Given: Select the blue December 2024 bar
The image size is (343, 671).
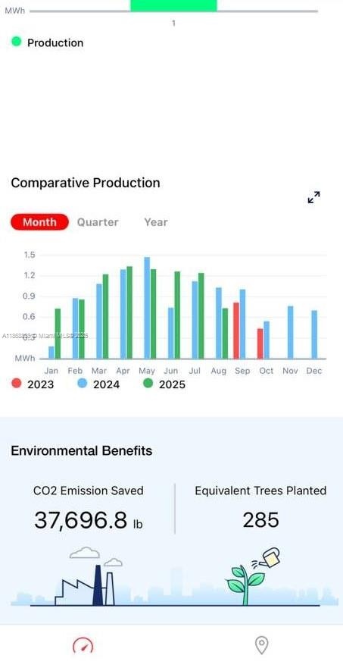Looking at the screenshot, I should click(314, 334).
